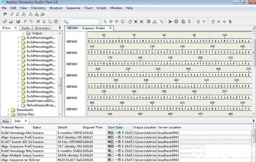Pin the Jobs panel with pushpin

pos(253,121)
